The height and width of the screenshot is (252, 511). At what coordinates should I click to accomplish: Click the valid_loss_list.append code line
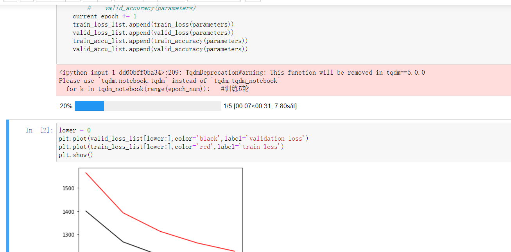[153, 33]
